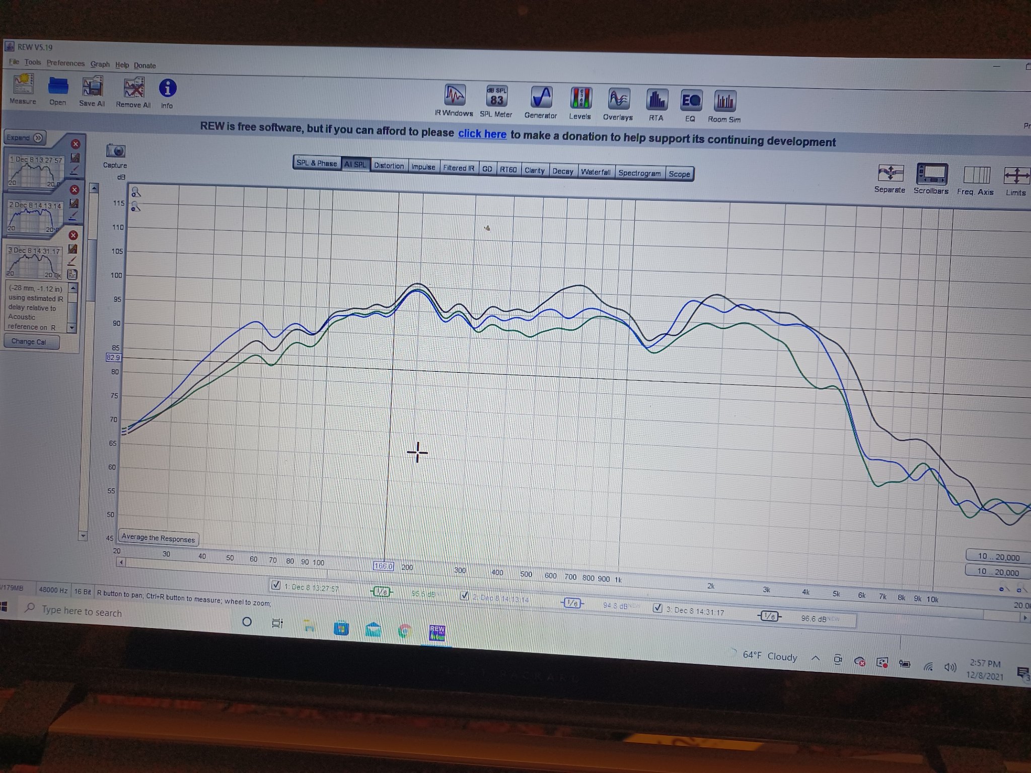1031x773 pixels.
Task: Click 1/6 smoothing indicator for trace 1
Action: pyautogui.click(x=382, y=592)
